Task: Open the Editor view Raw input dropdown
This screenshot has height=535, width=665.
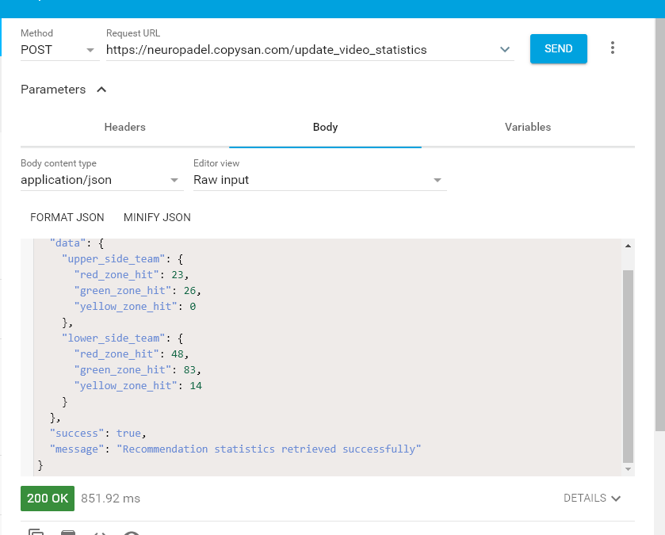Action: coord(319,180)
